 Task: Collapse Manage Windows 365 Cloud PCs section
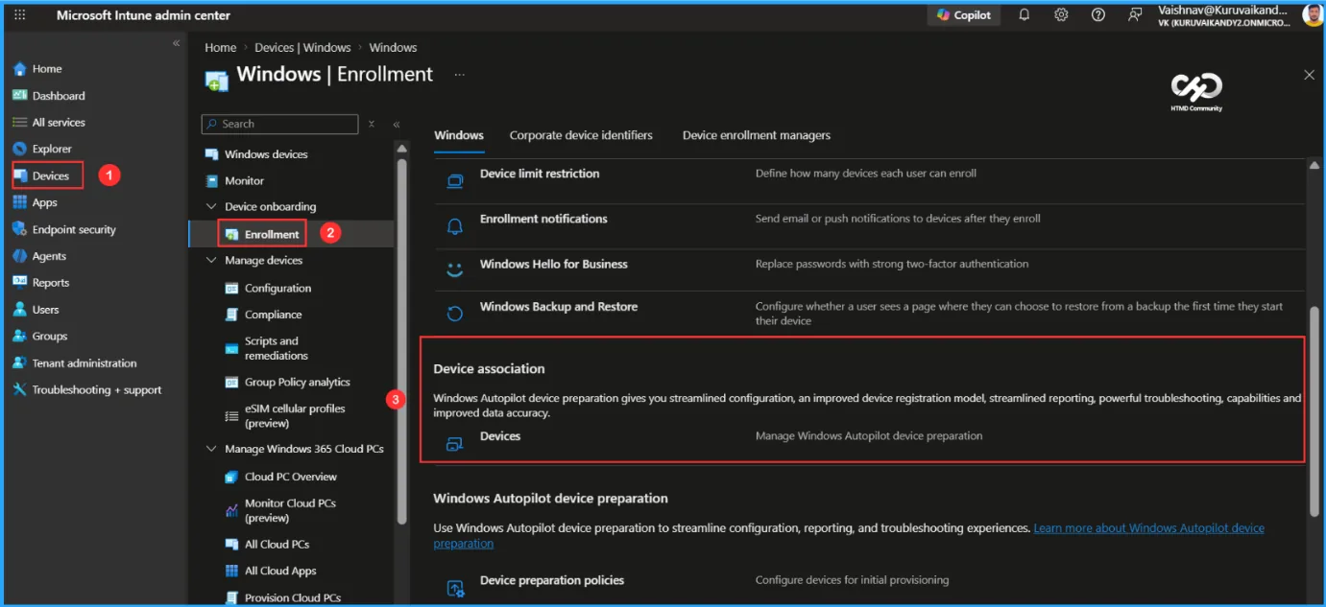212,449
